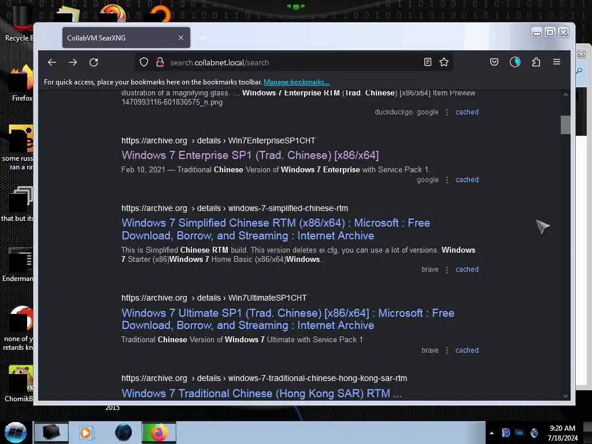Viewport: 592px width, 444px height.
Task: Open options dots for Enterprise SP1 result
Action: tap(447, 180)
